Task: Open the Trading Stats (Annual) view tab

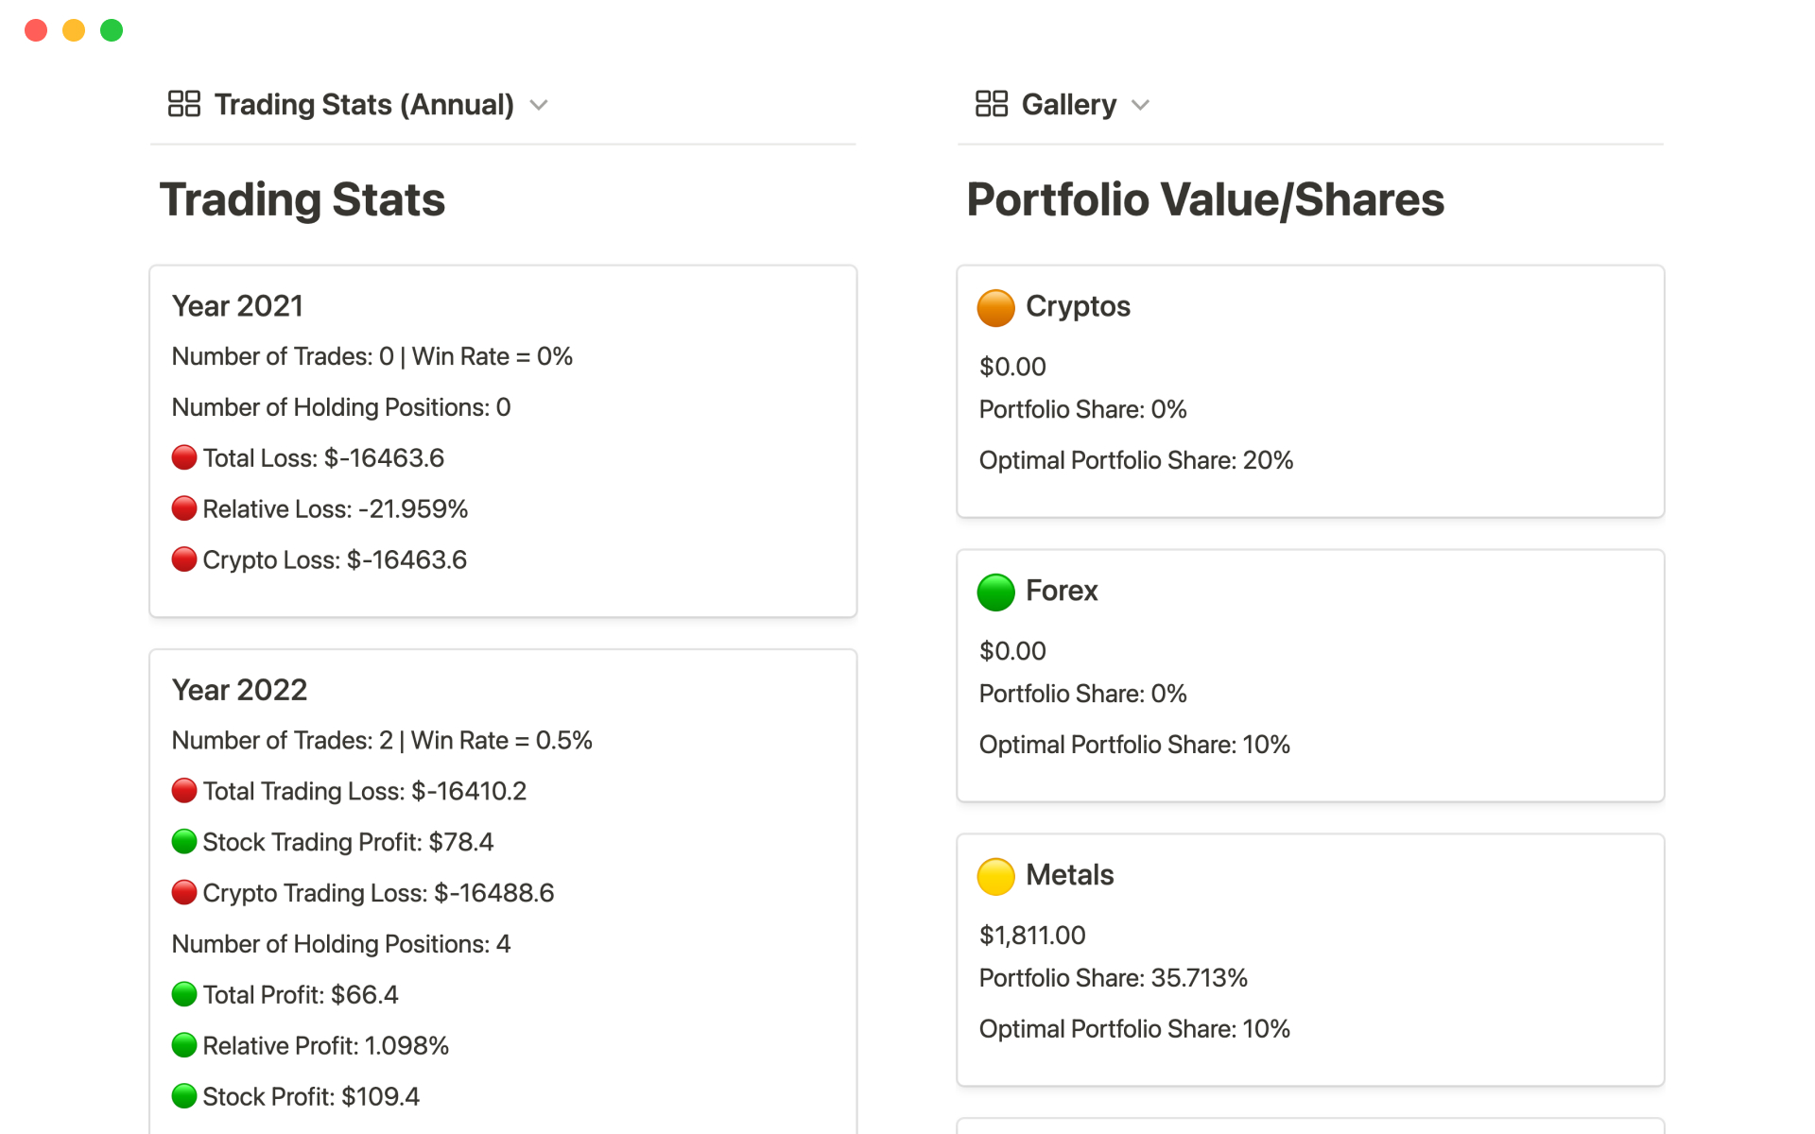Action: [x=364, y=104]
